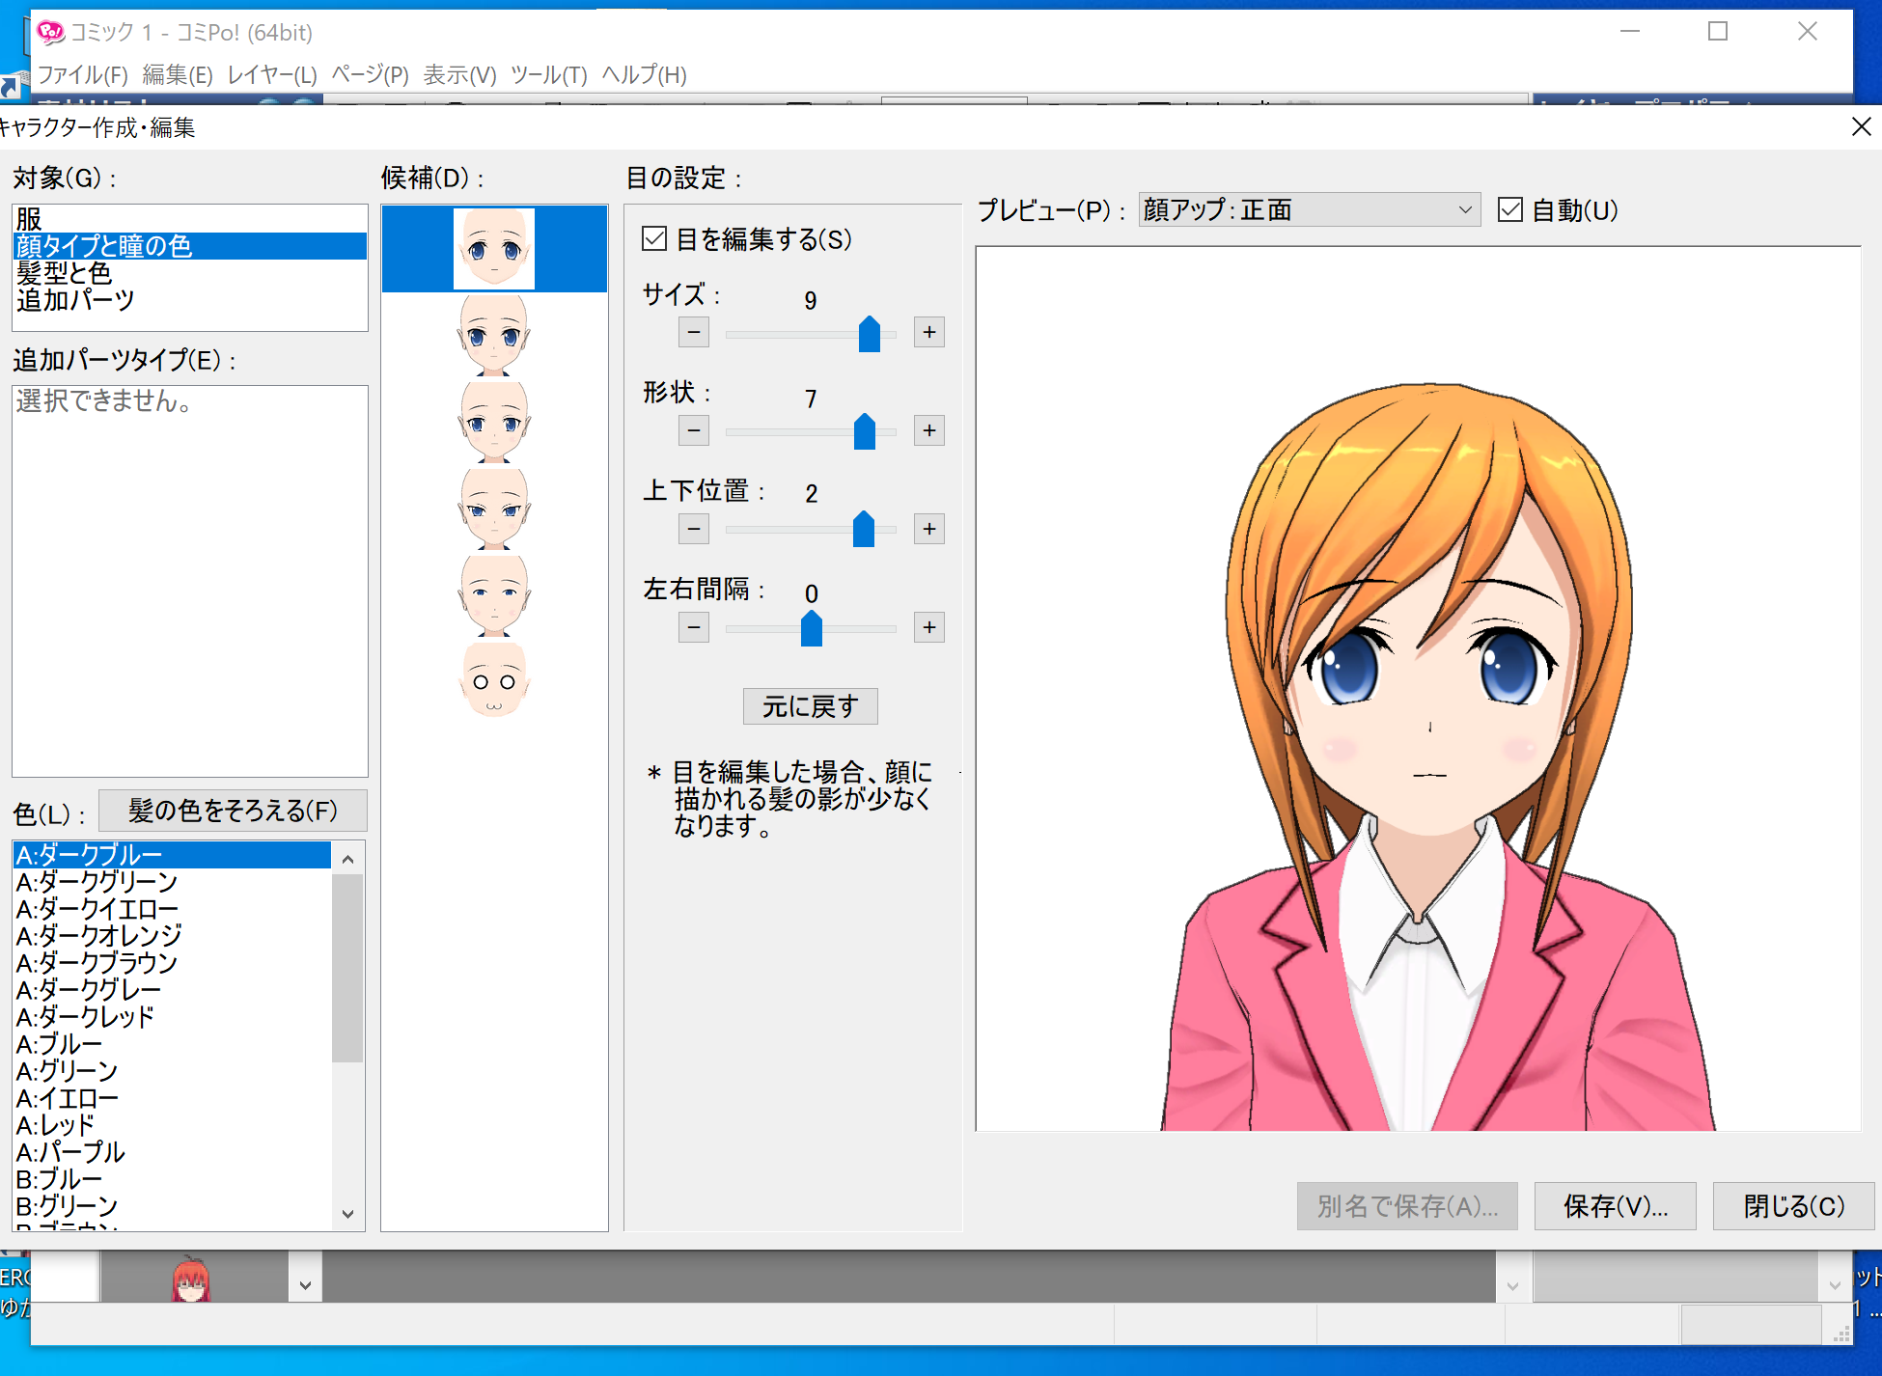Click the red-haired character icon at bottom
The image size is (1882, 1376).
pos(191,1280)
